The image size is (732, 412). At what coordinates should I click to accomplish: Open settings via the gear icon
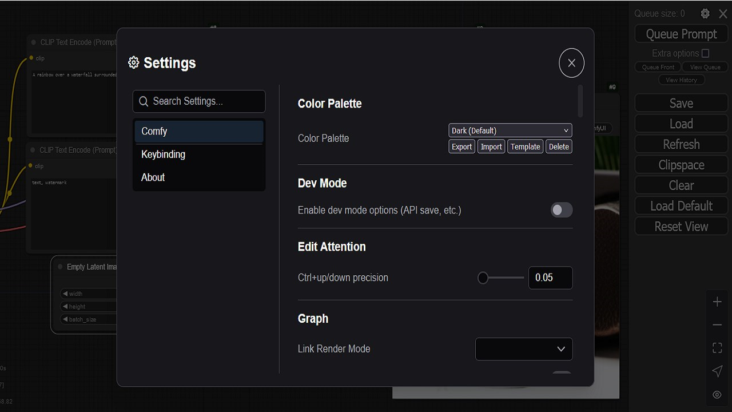pyautogui.click(x=705, y=13)
